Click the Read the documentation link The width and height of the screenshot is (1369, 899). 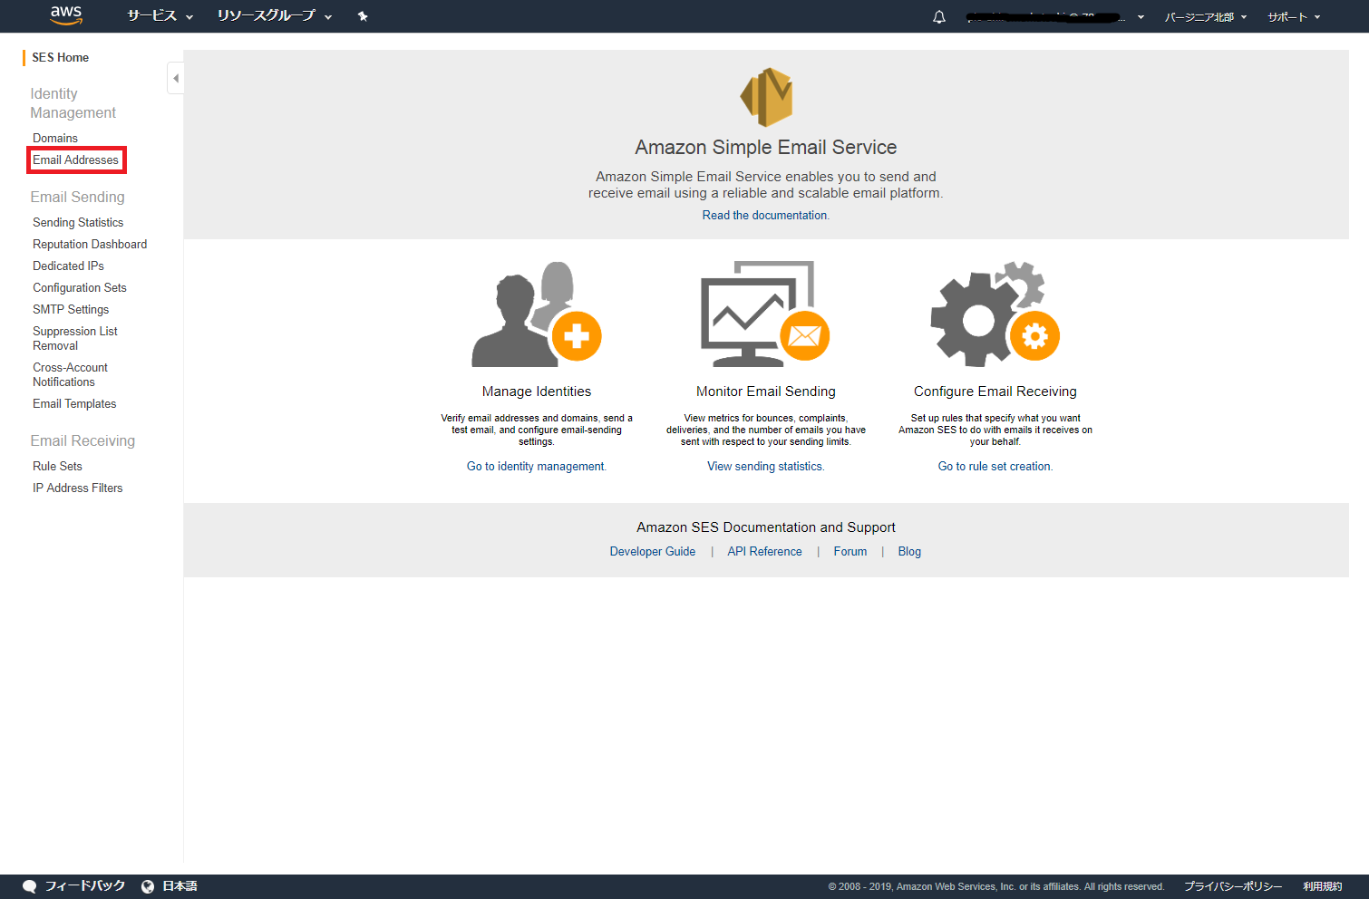pyautogui.click(x=764, y=215)
